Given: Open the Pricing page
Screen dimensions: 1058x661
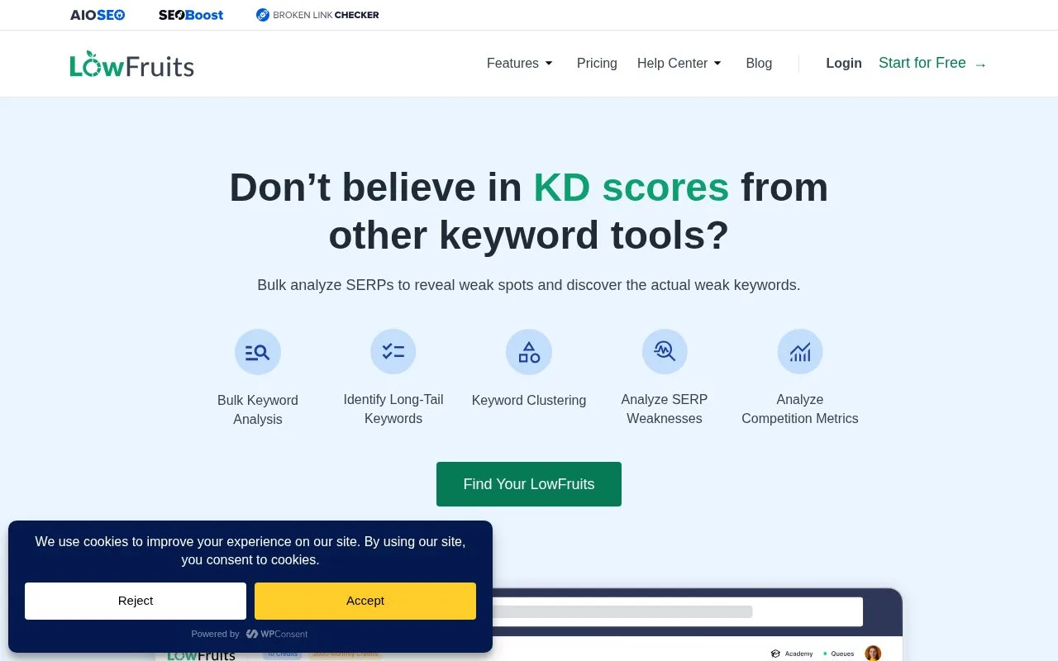Looking at the screenshot, I should tap(597, 64).
